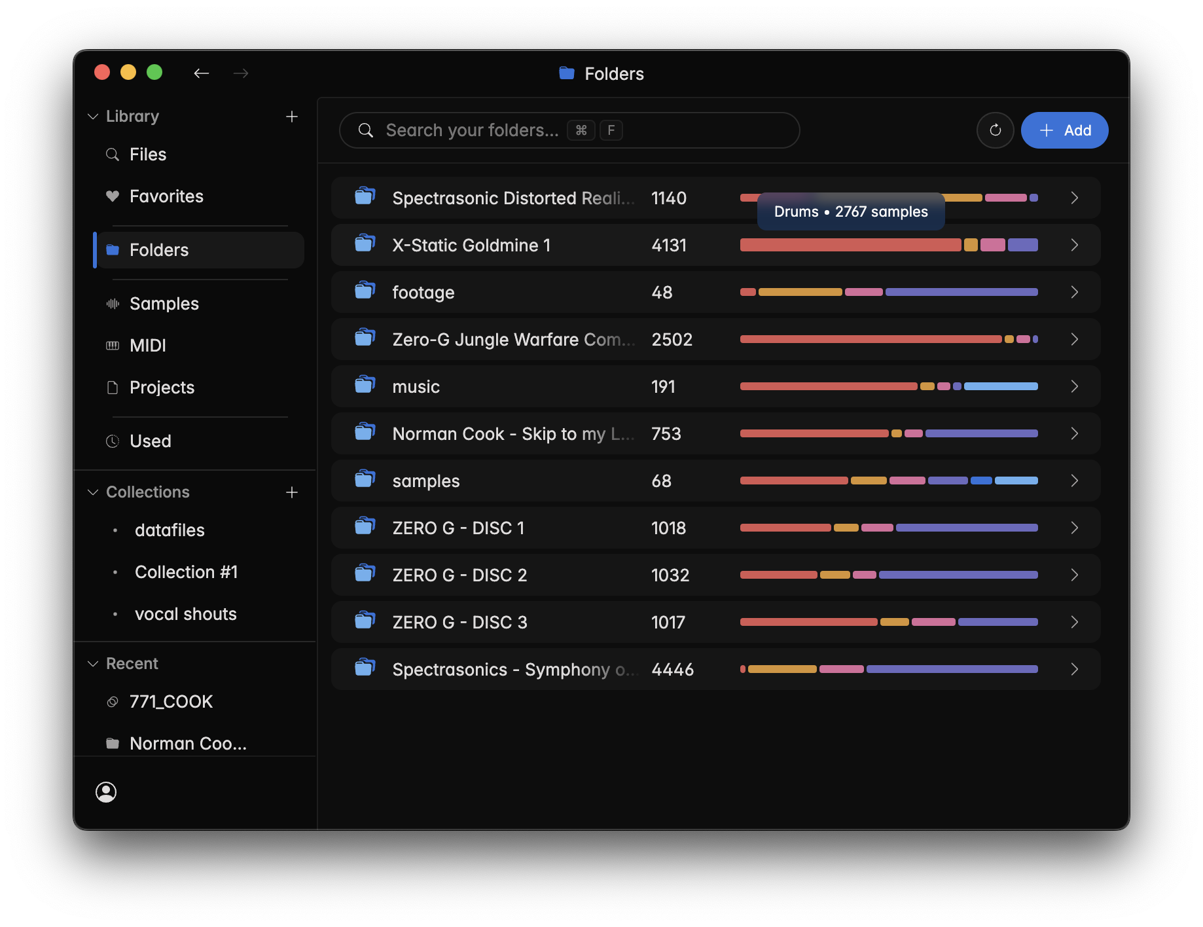Expand the X-Static Goldmine 1 folder chevron
Viewport: 1203px width, 927px height.
click(1074, 245)
